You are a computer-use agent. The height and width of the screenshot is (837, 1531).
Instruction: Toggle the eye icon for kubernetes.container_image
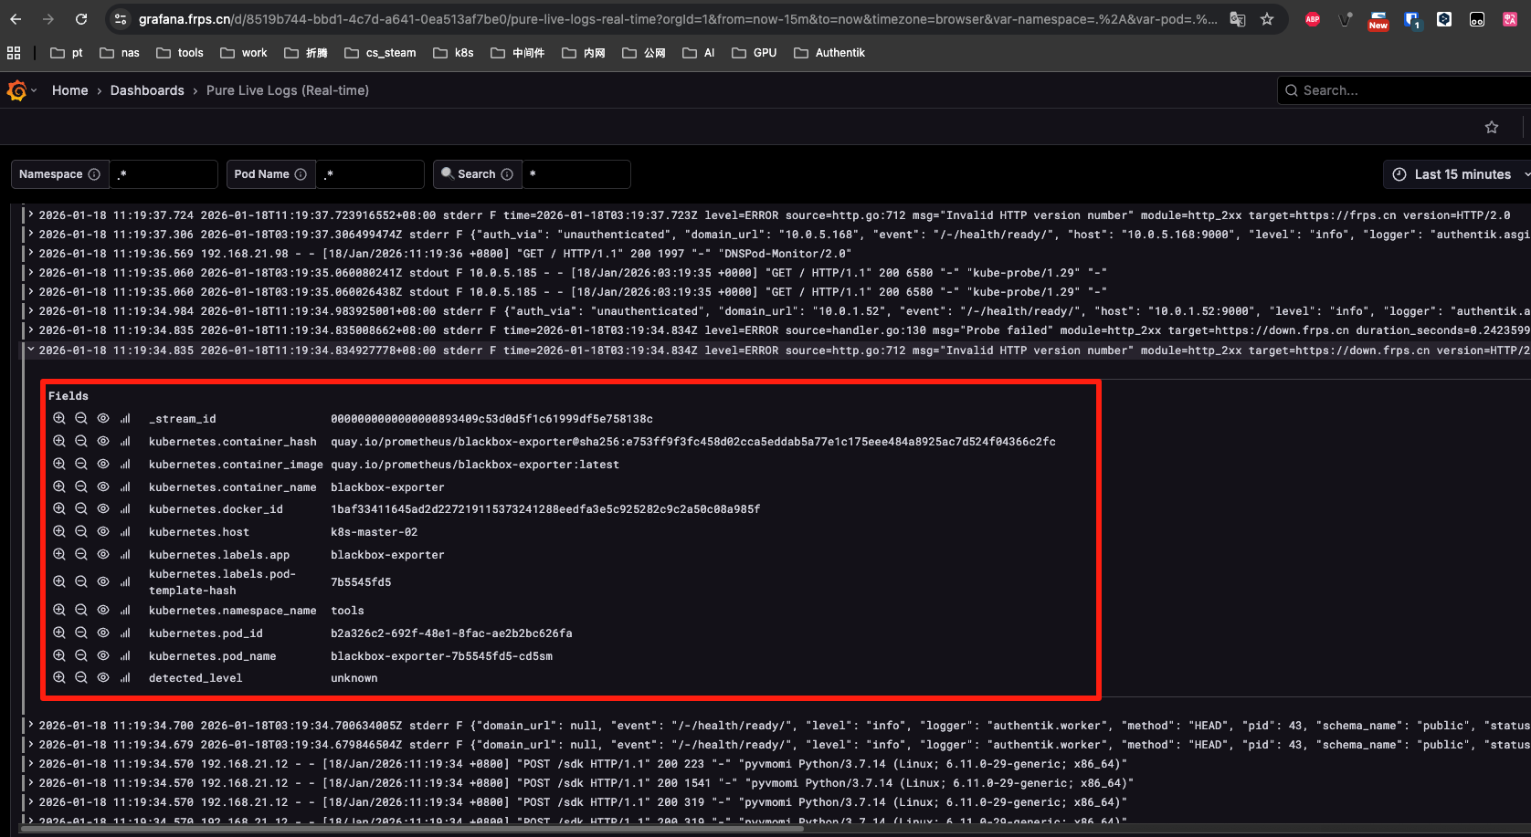(x=102, y=464)
